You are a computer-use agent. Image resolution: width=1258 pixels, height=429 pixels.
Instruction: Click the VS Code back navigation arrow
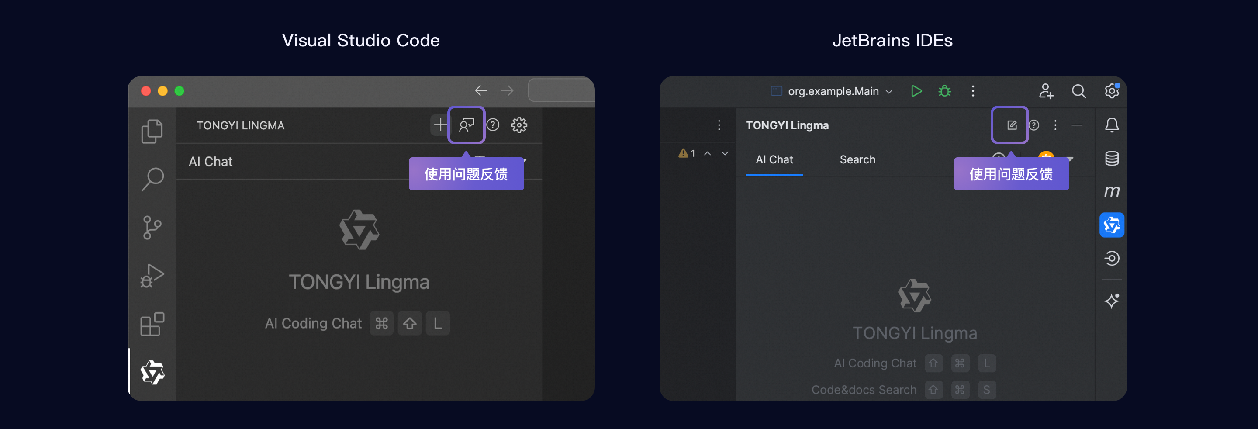pos(481,90)
